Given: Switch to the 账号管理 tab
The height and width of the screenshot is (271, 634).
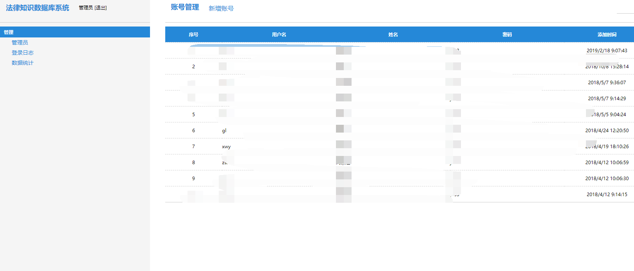Looking at the screenshot, I should 185,7.
